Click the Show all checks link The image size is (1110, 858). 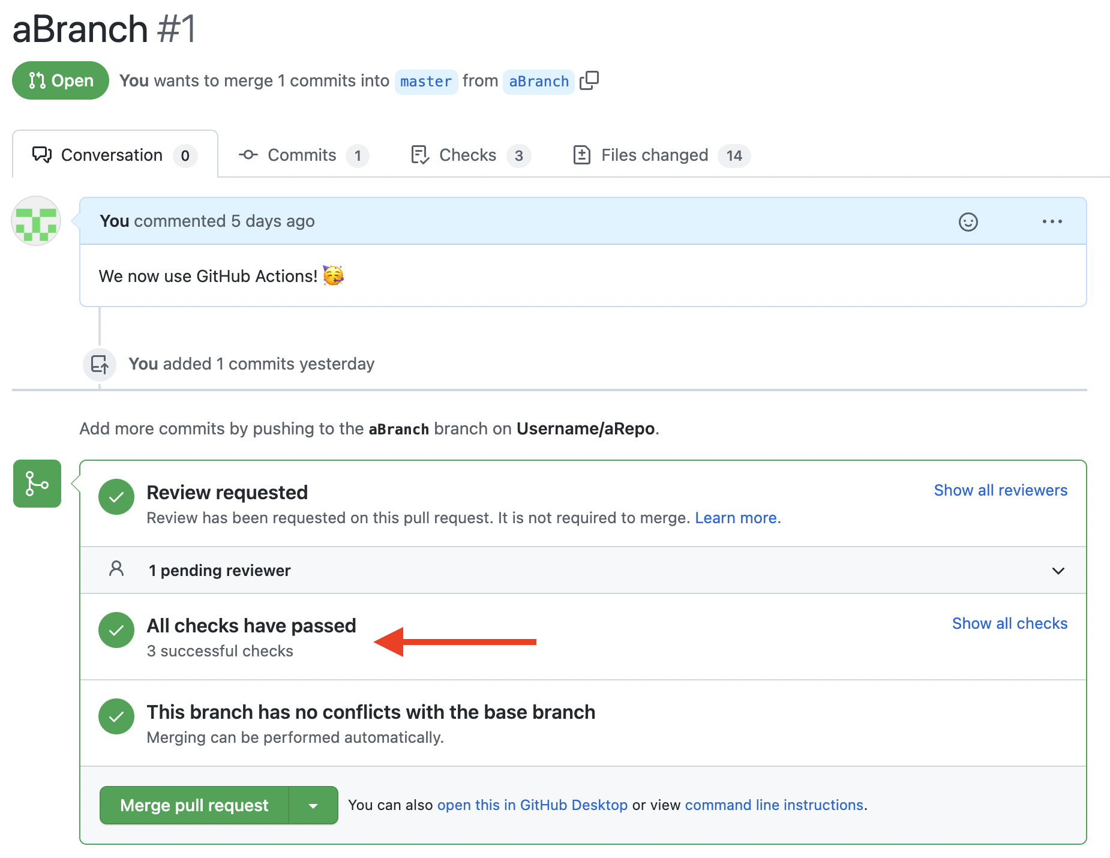[1010, 623]
